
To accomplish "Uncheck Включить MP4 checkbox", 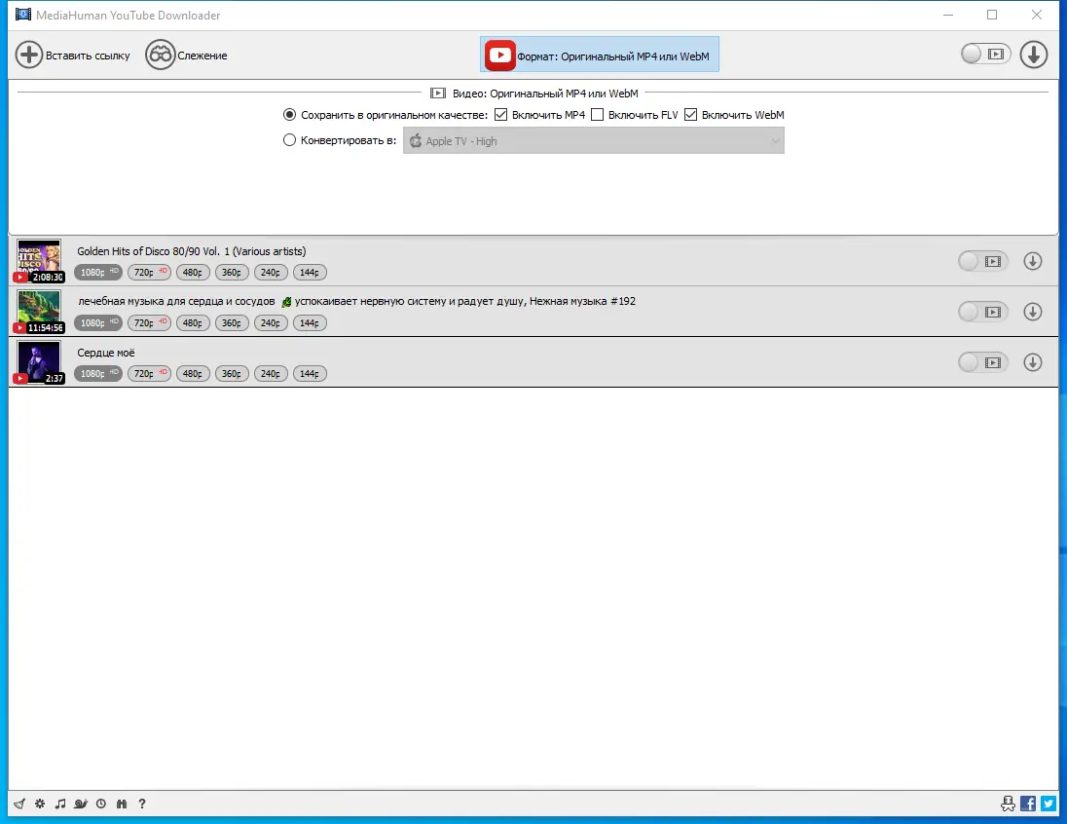I will pos(500,114).
